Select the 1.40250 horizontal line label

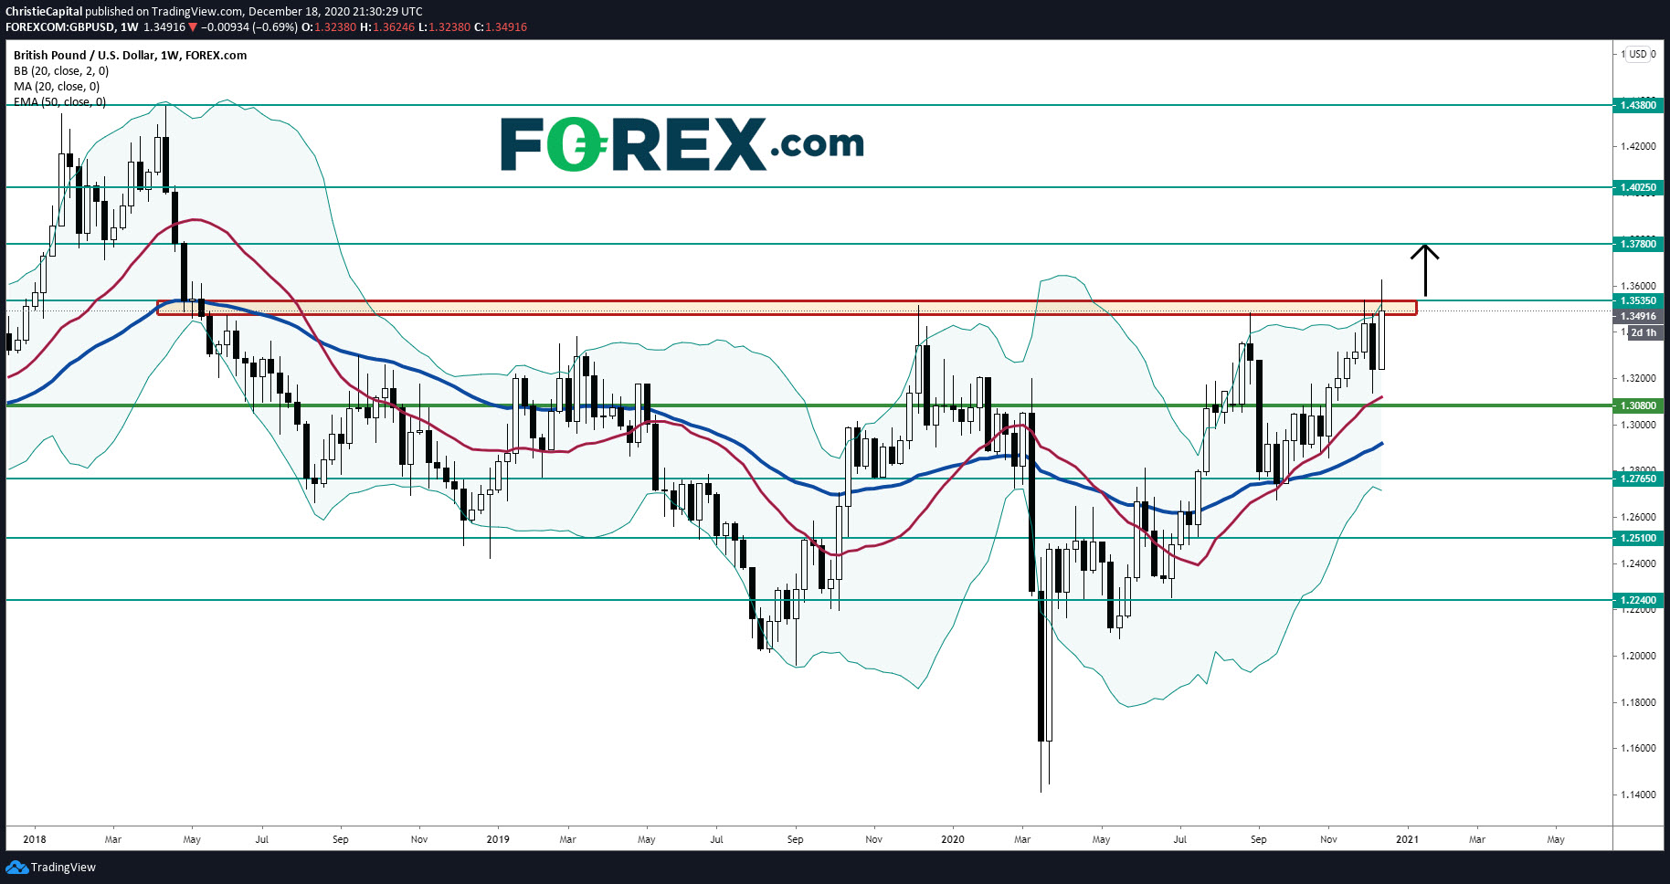[x=1637, y=187]
